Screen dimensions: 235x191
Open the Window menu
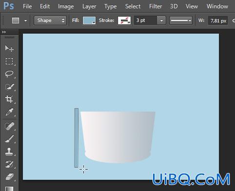[x=217, y=6]
